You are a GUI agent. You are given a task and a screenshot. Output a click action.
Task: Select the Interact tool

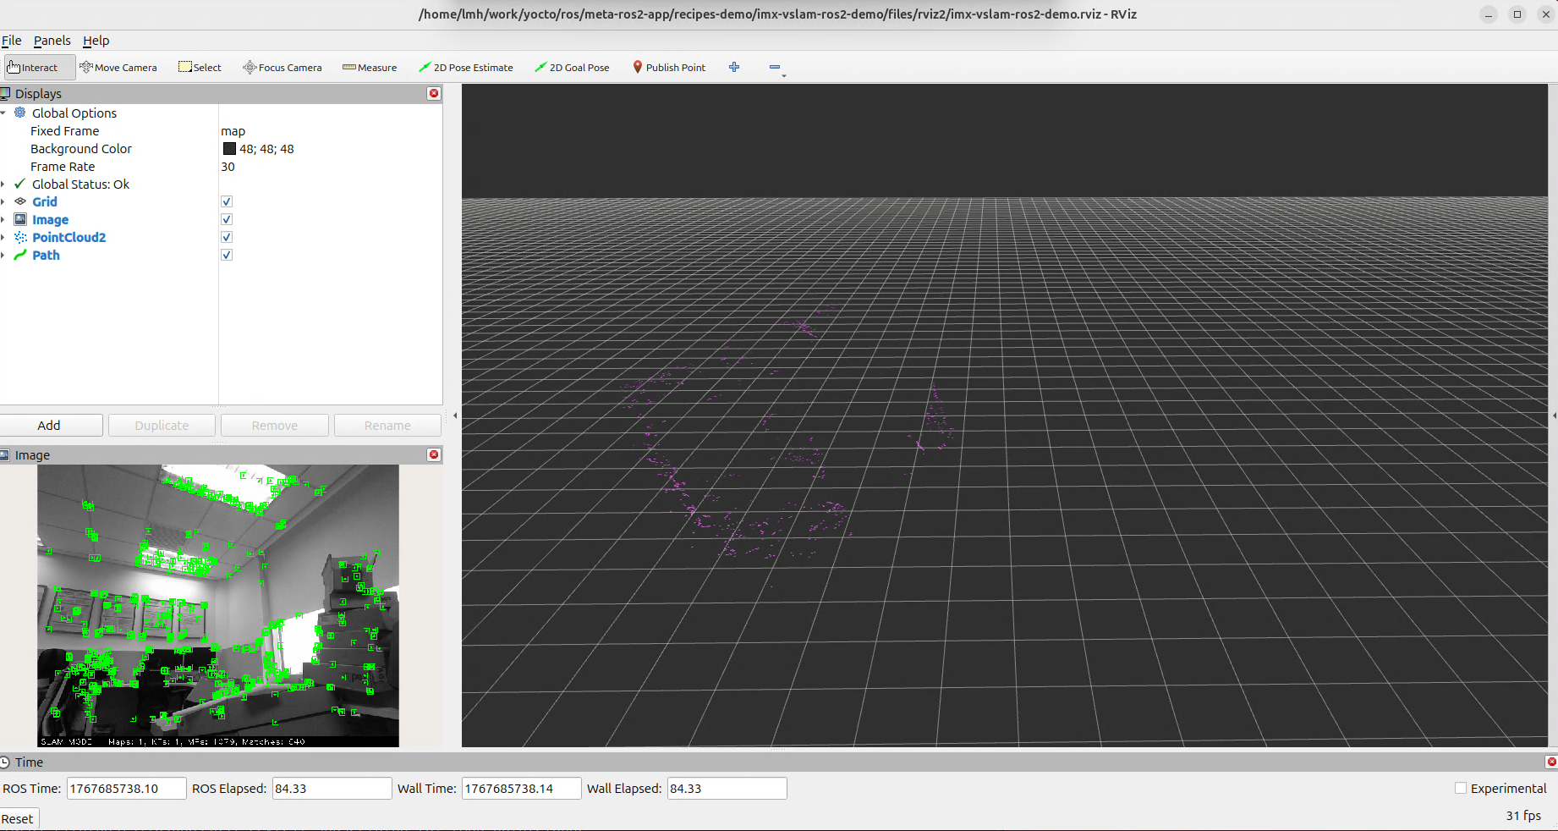[34, 68]
